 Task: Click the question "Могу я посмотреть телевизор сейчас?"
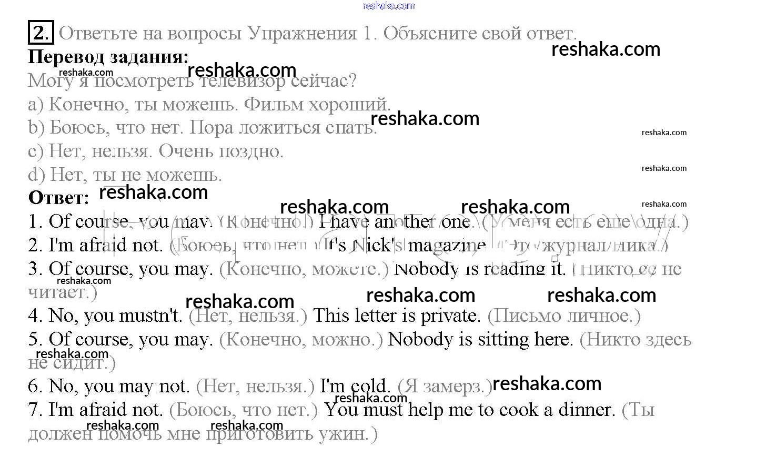192,81
